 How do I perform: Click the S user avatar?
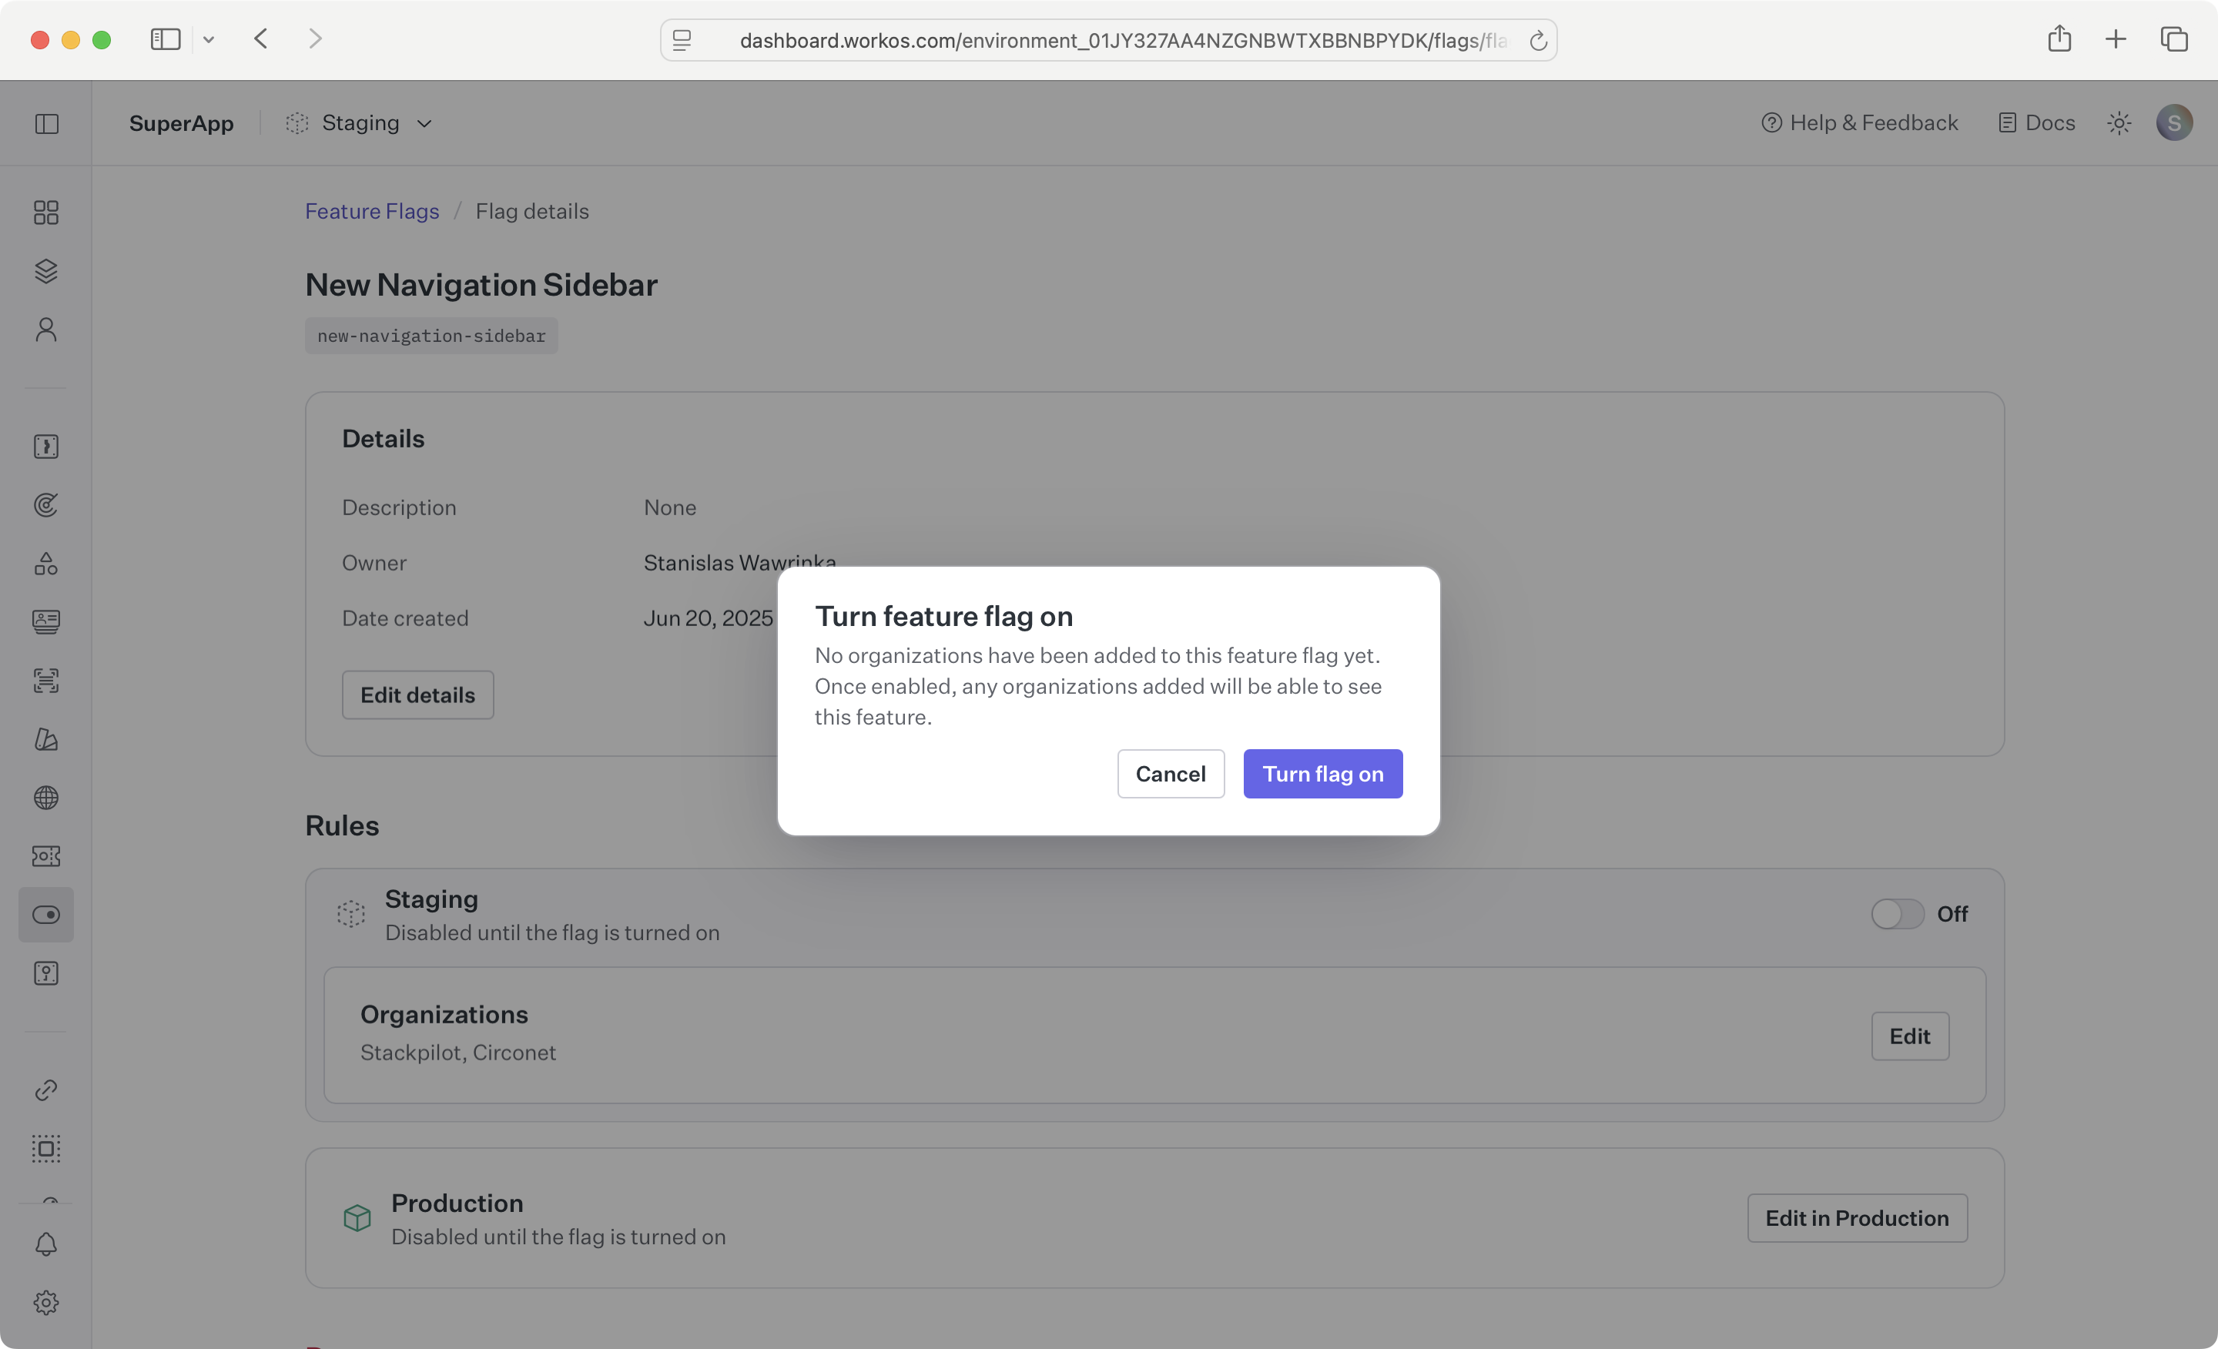point(2176,122)
